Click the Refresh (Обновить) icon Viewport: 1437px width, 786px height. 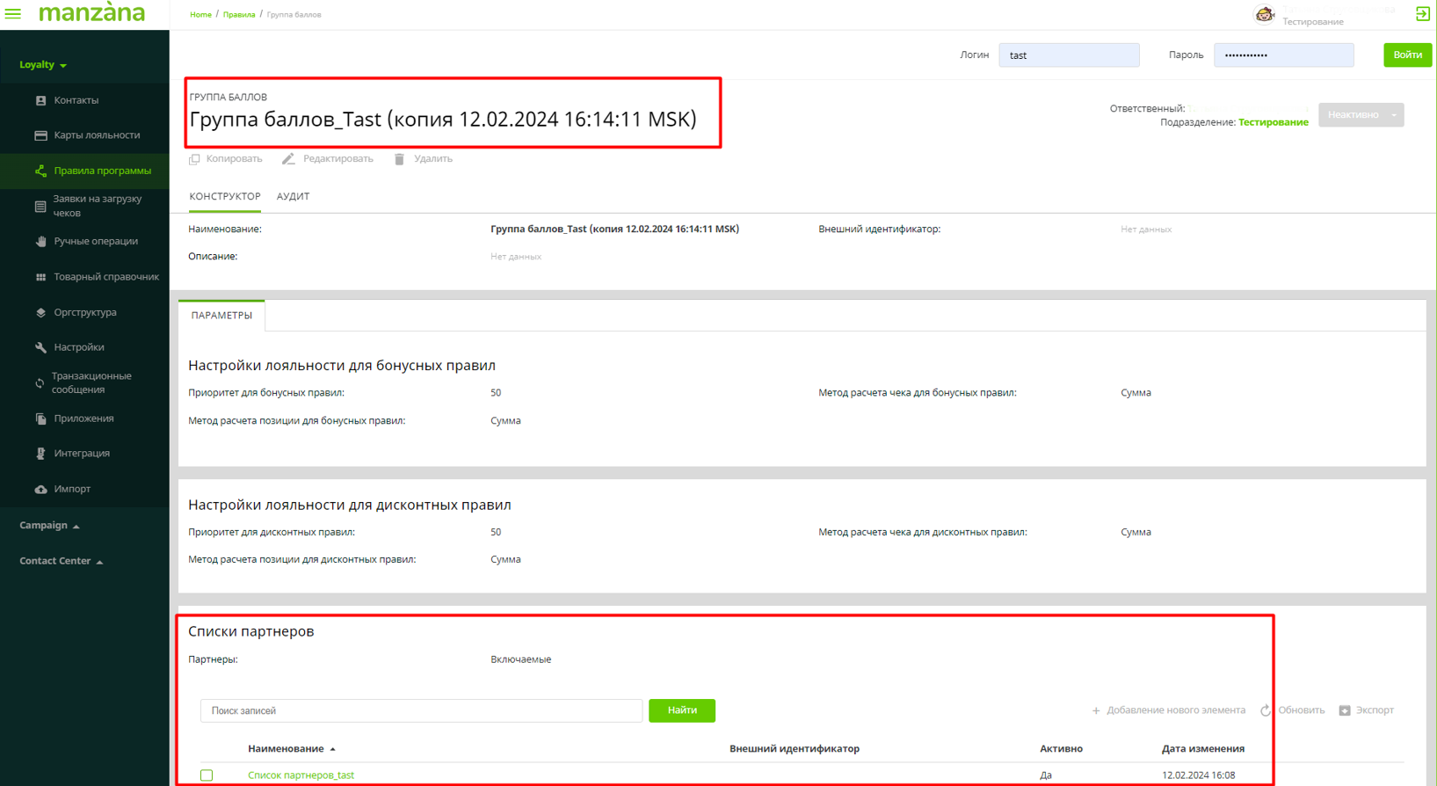coord(1266,710)
